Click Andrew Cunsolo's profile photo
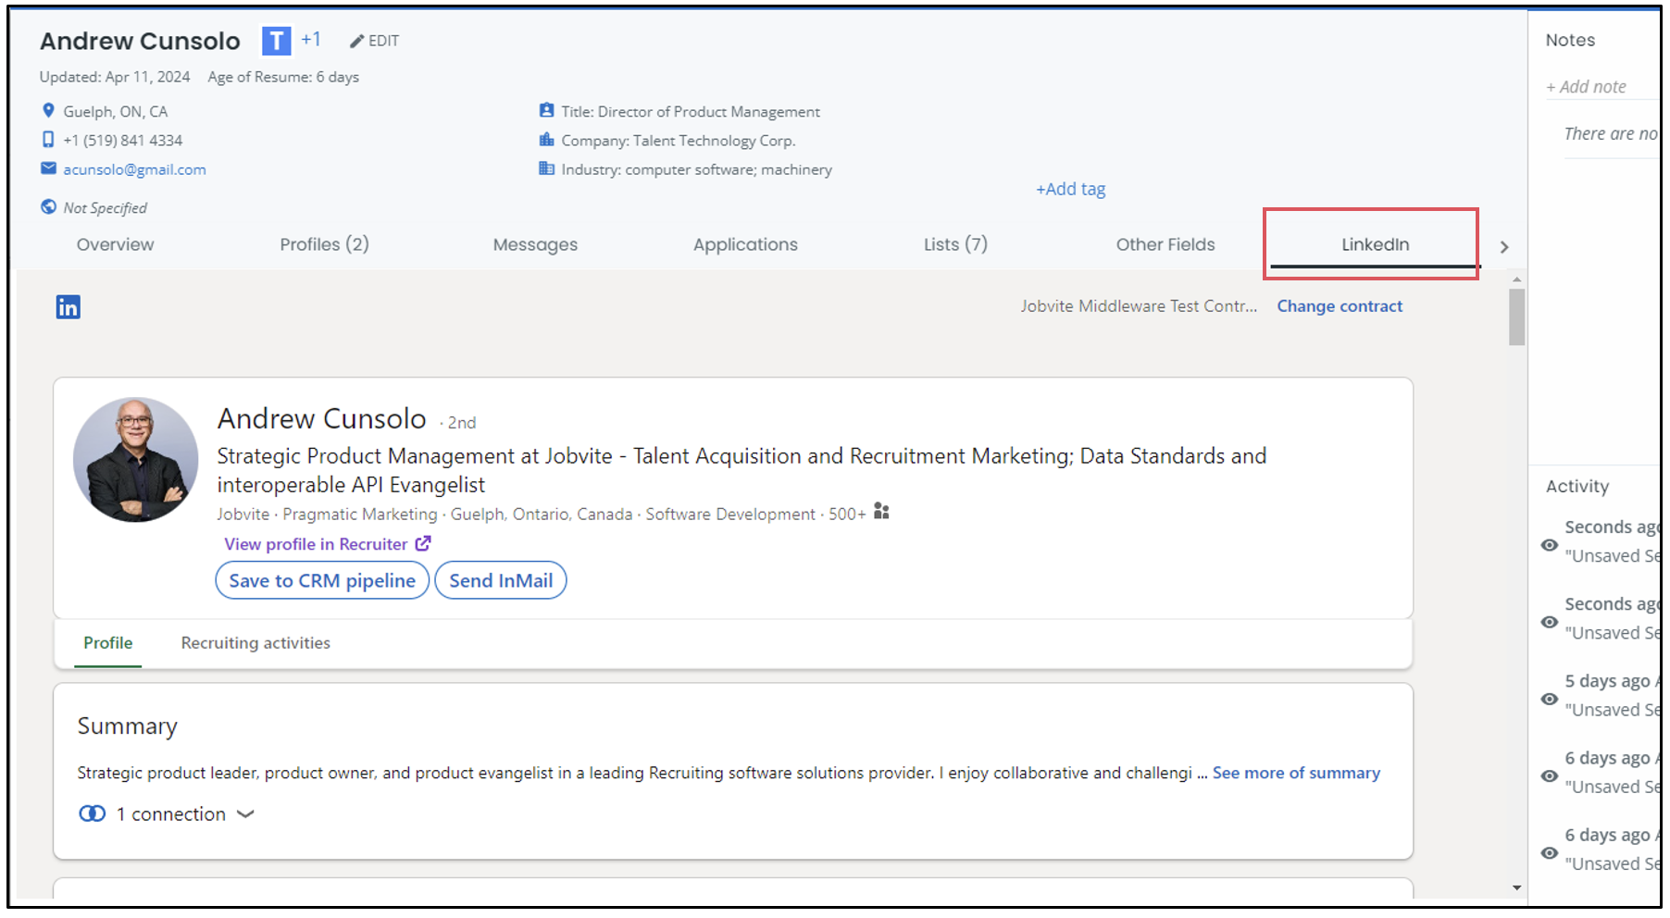The width and height of the screenshot is (1670, 918). 135,460
